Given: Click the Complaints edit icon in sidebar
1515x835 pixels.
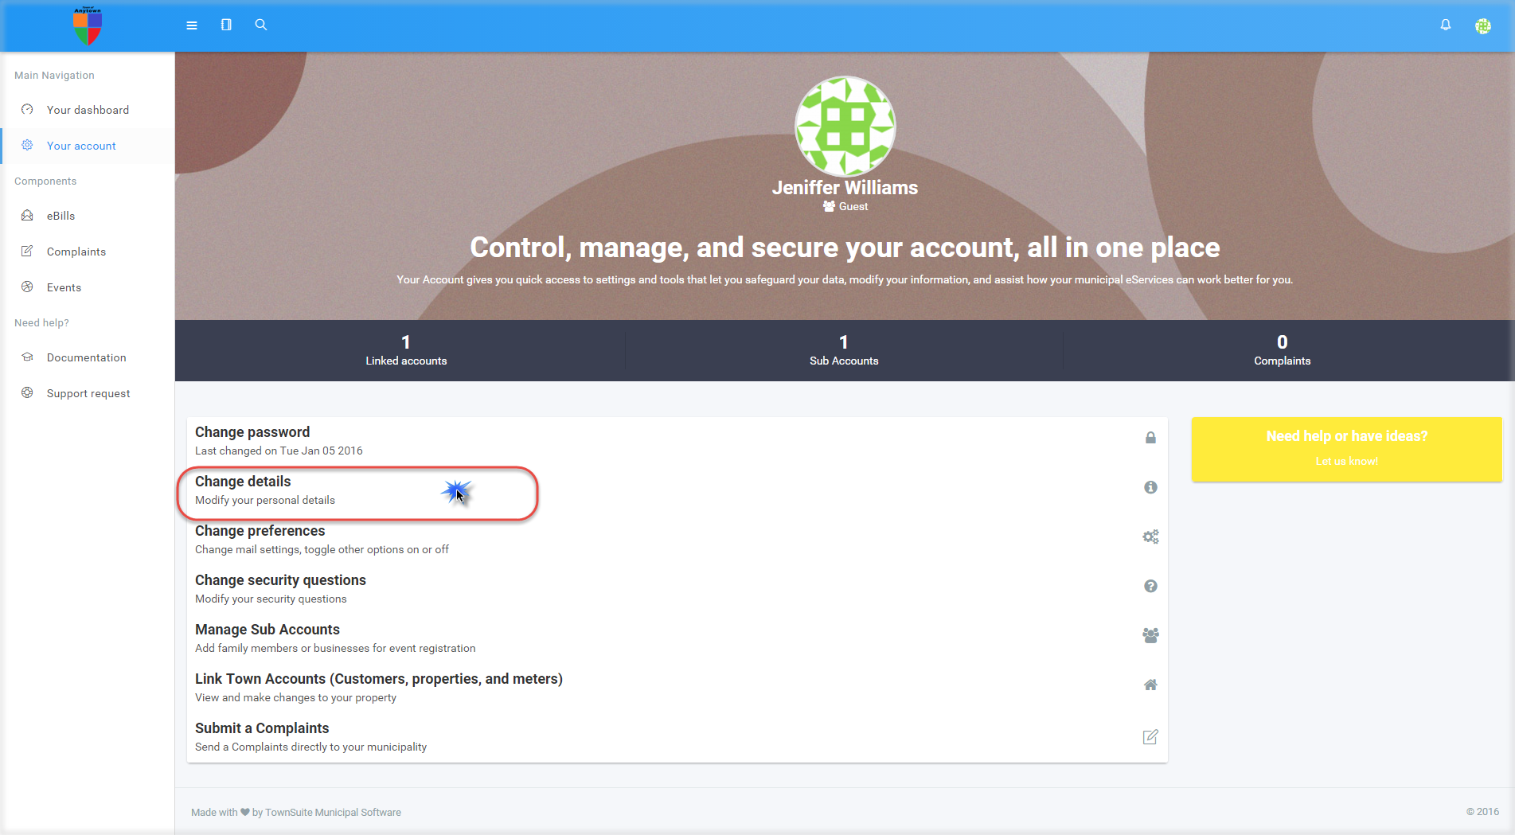Looking at the screenshot, I should (x=27, y=251).
